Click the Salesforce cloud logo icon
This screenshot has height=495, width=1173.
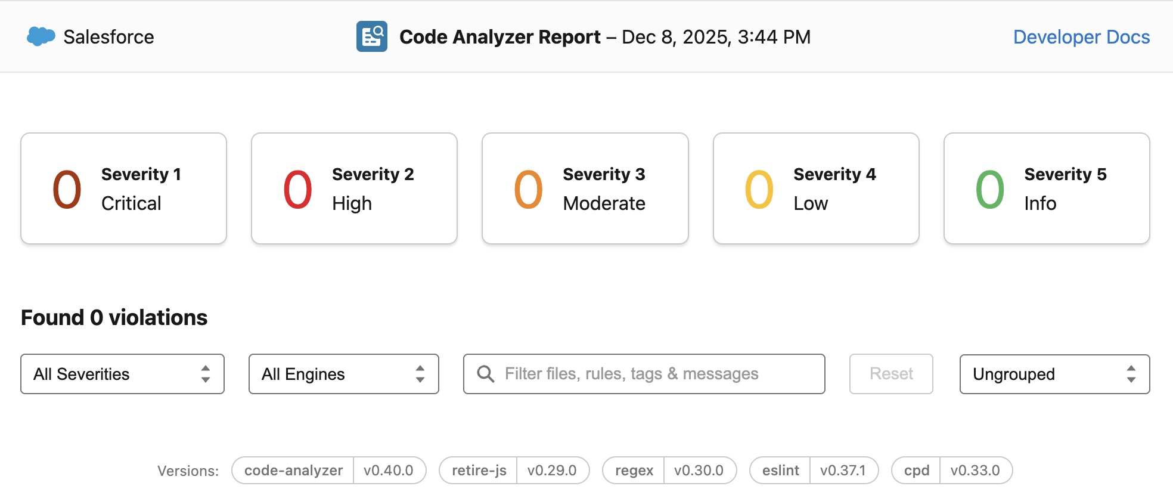(41, 36)
